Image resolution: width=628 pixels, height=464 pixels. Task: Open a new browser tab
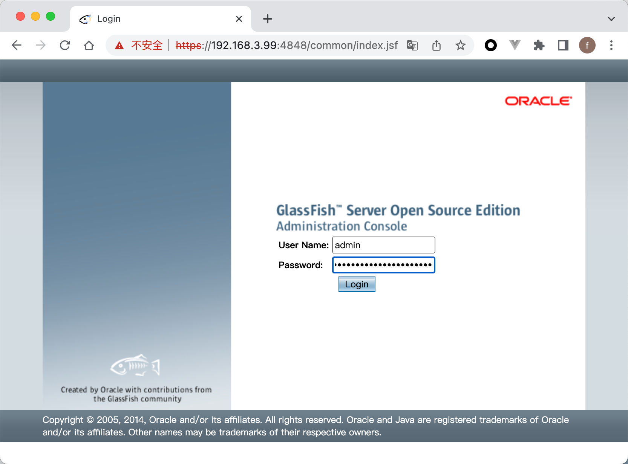click(268, 19)
